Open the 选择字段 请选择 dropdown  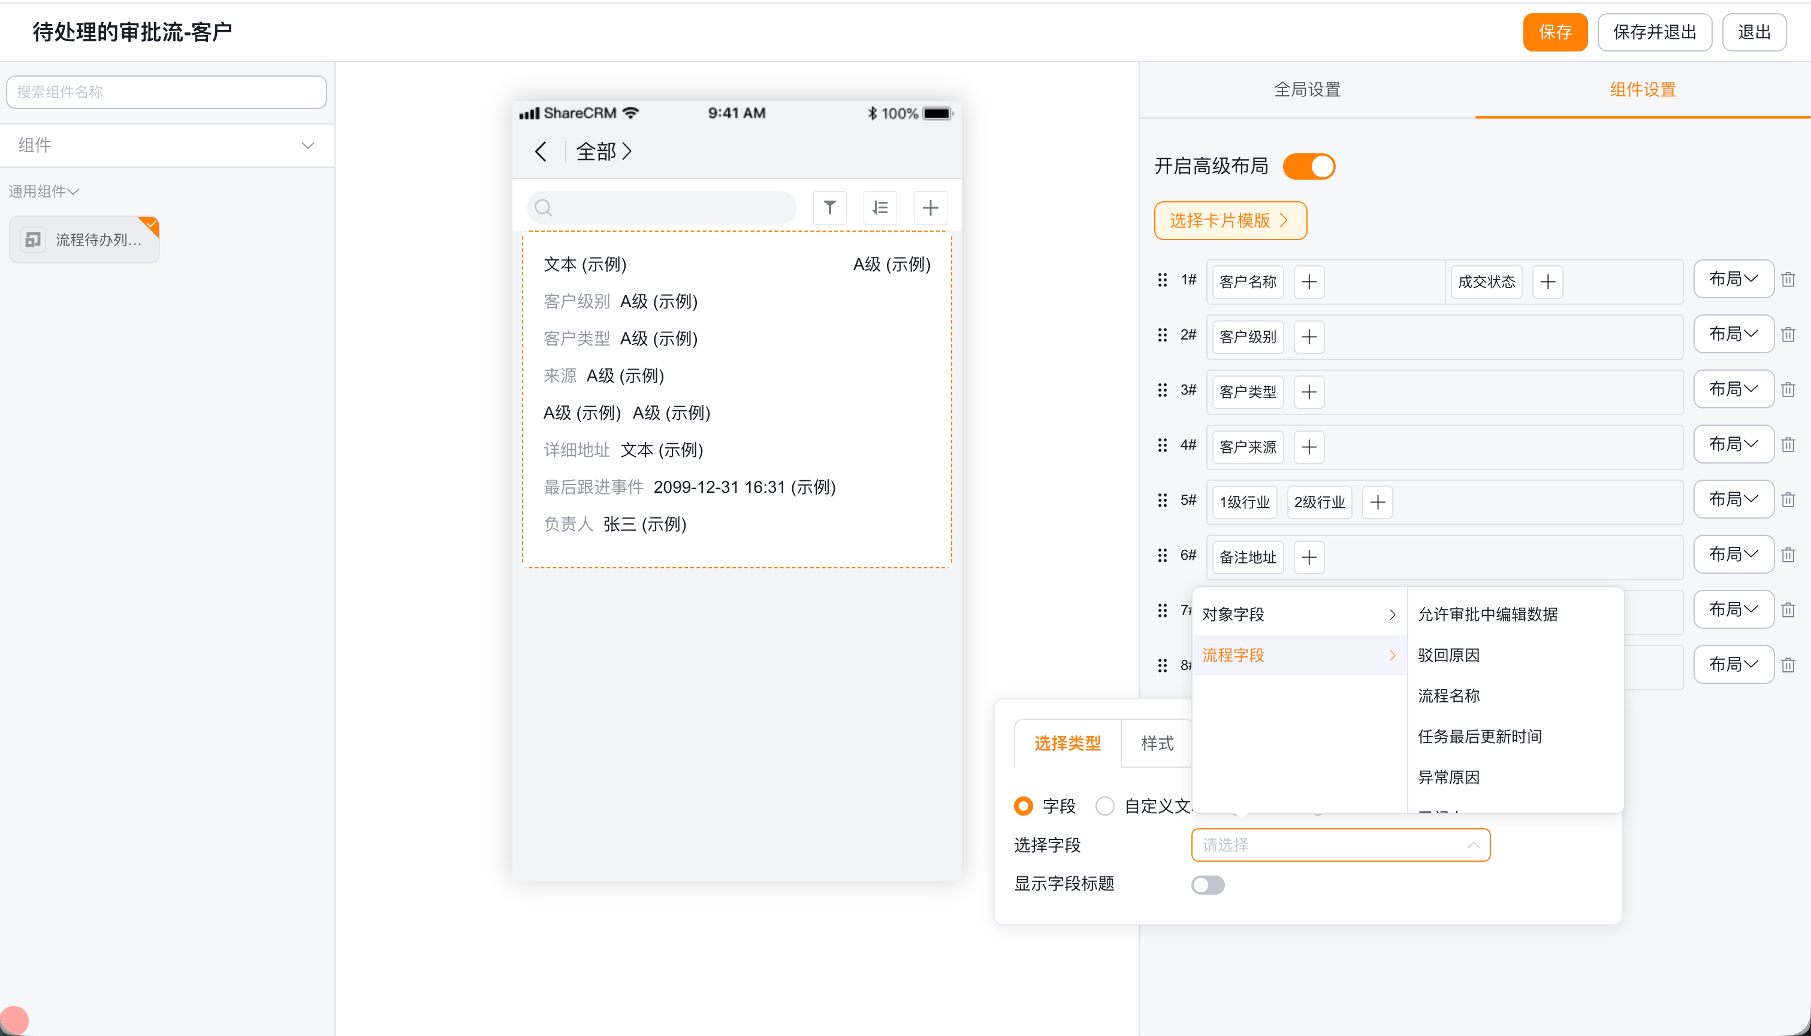coord(1341,844)
